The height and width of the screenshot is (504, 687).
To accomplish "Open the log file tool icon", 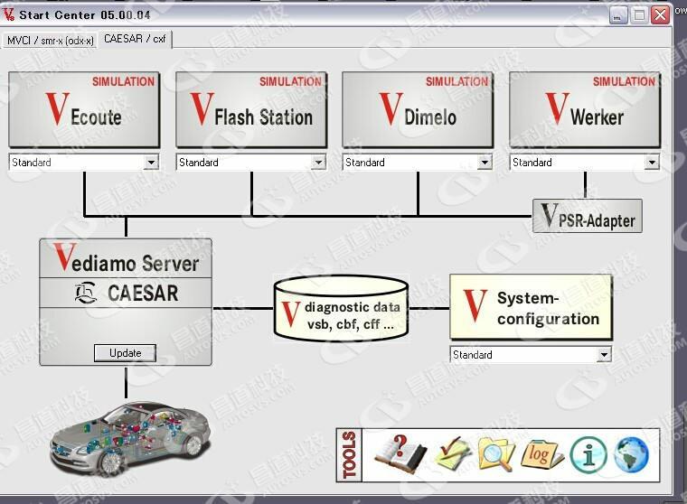I will (x=541, y=454).
